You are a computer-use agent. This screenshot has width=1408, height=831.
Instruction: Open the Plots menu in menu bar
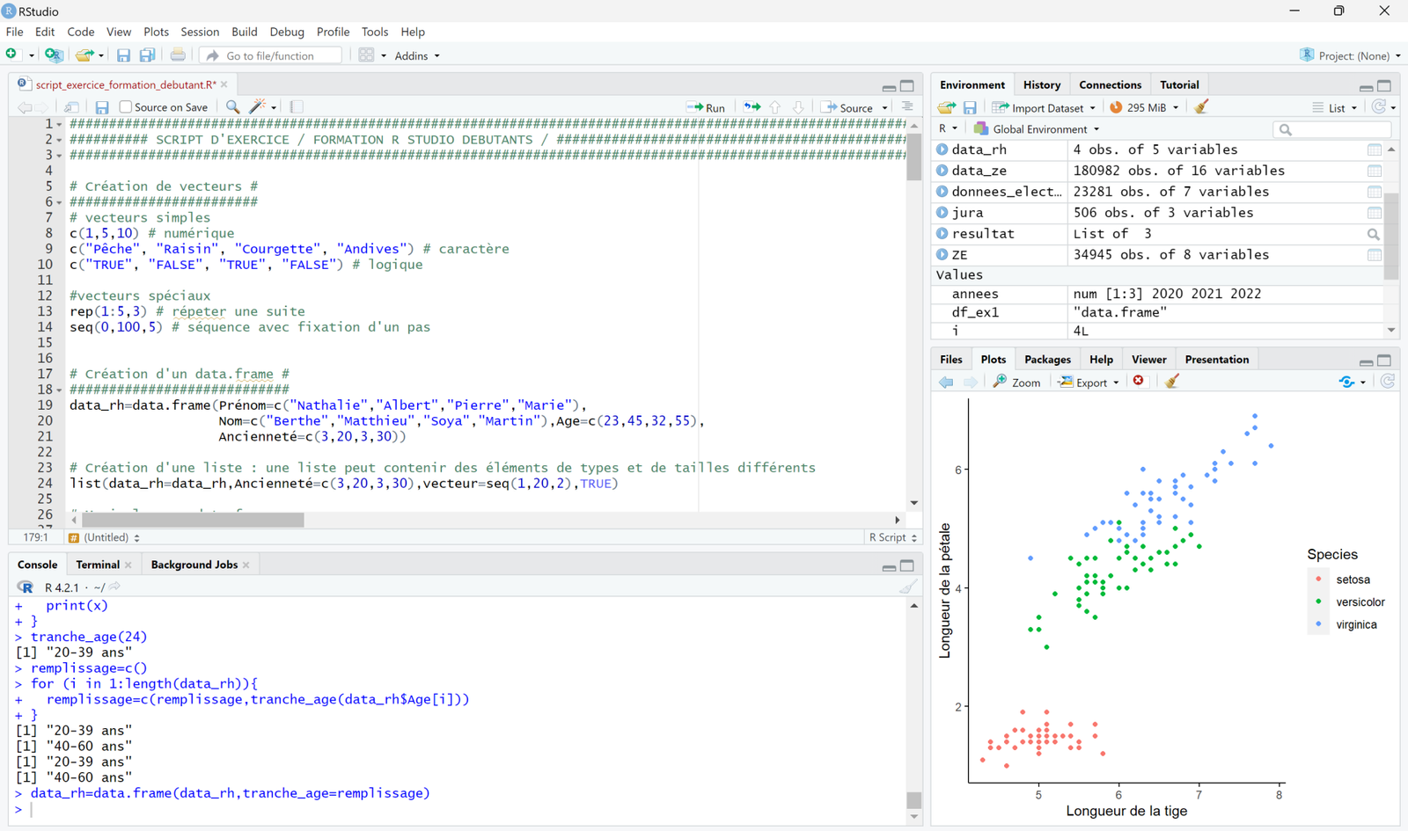(x=156, y=32)
